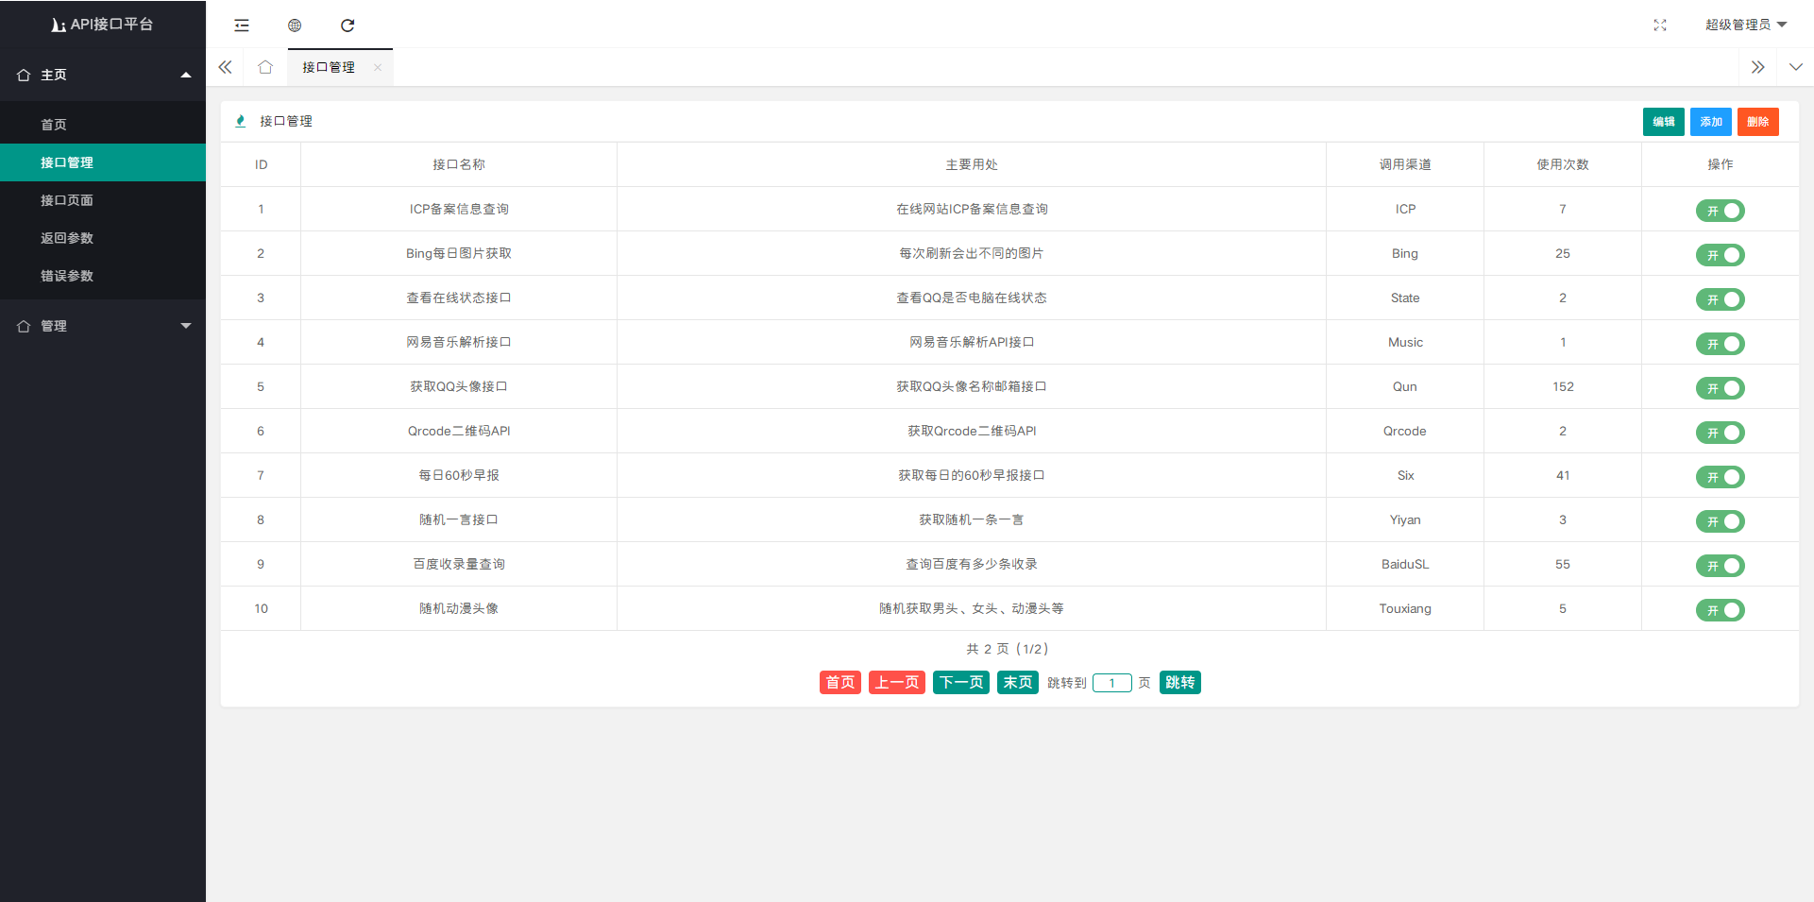Click the 共 2 页 (1/2) page info
1814x902 pixels.
(x=1008, y=649)
